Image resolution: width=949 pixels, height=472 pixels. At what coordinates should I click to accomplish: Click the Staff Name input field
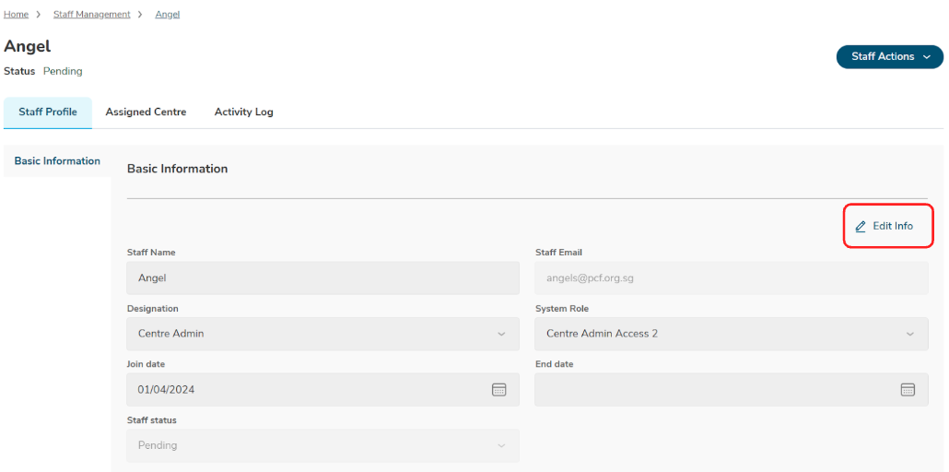pyautogui.click(x=322, y=277)
